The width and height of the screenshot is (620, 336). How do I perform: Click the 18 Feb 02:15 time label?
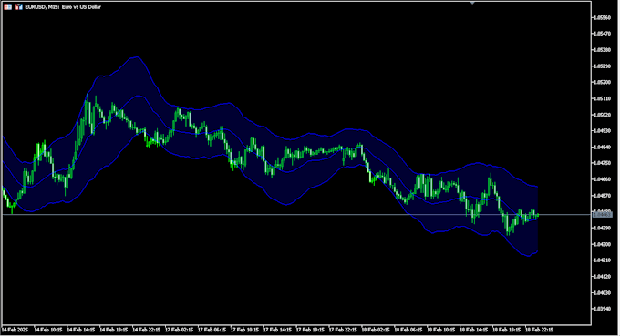coord(376,330)
